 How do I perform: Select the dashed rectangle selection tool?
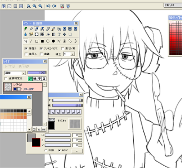coord(70,34)
